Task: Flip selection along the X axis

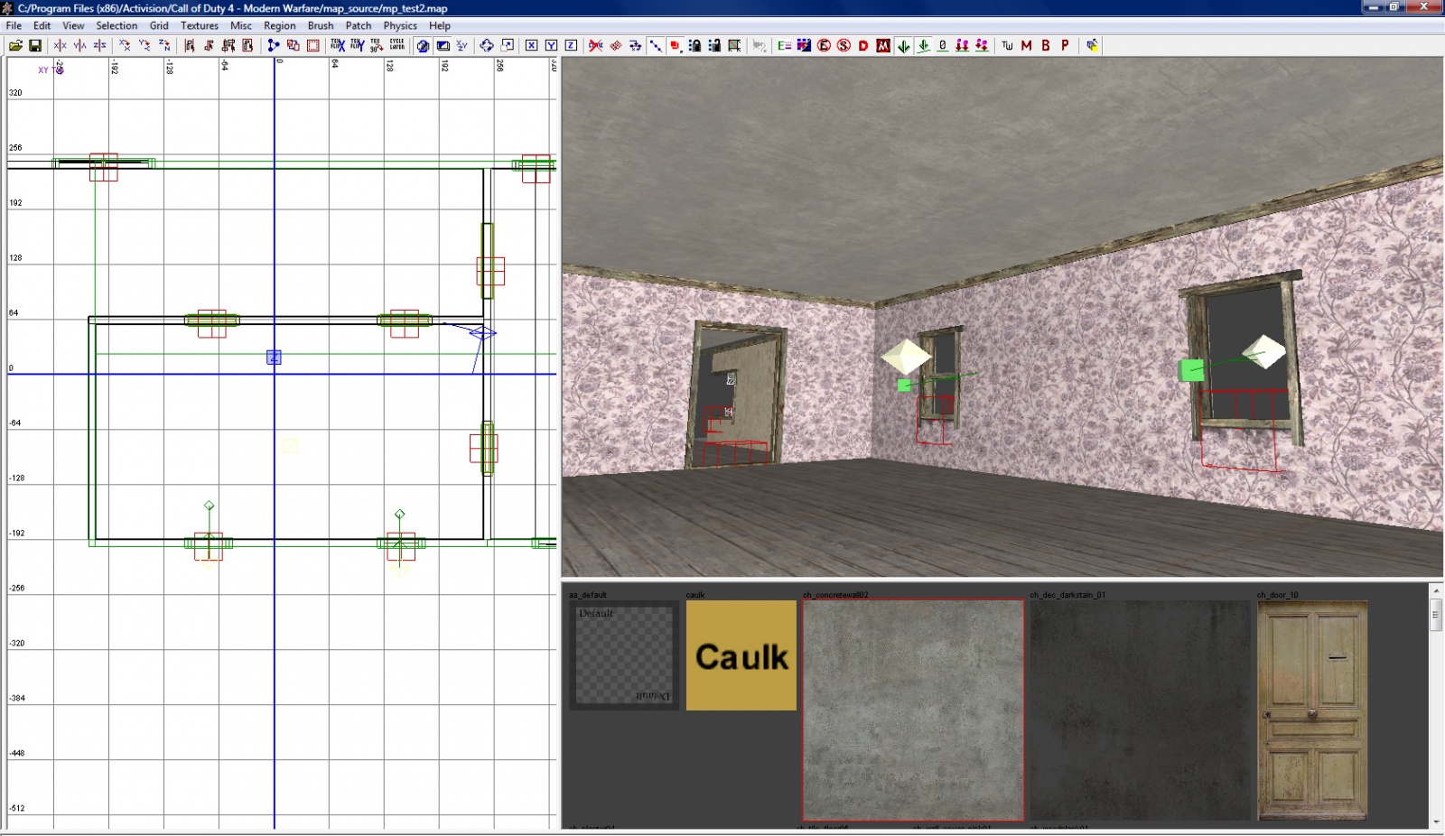Action: pos(61,45)
